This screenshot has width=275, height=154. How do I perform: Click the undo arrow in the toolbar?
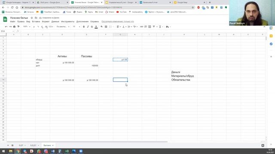coord(6,27)
